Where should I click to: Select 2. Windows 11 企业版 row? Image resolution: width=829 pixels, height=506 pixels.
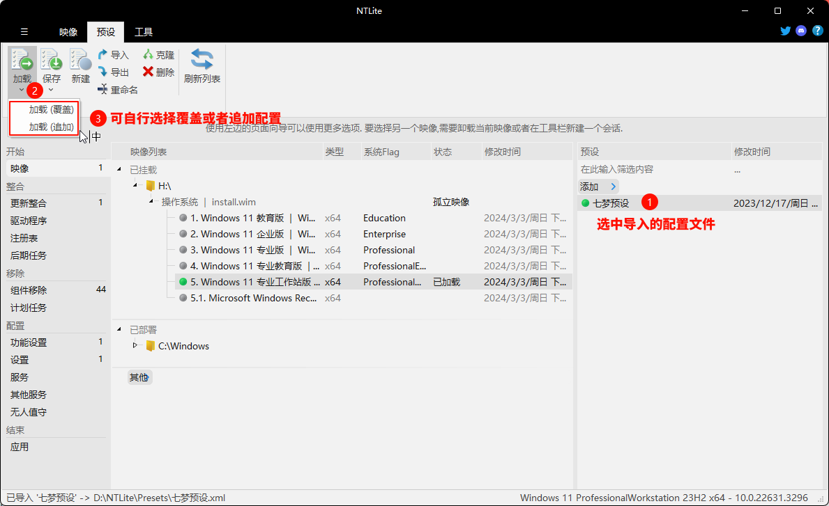[373, 234]
